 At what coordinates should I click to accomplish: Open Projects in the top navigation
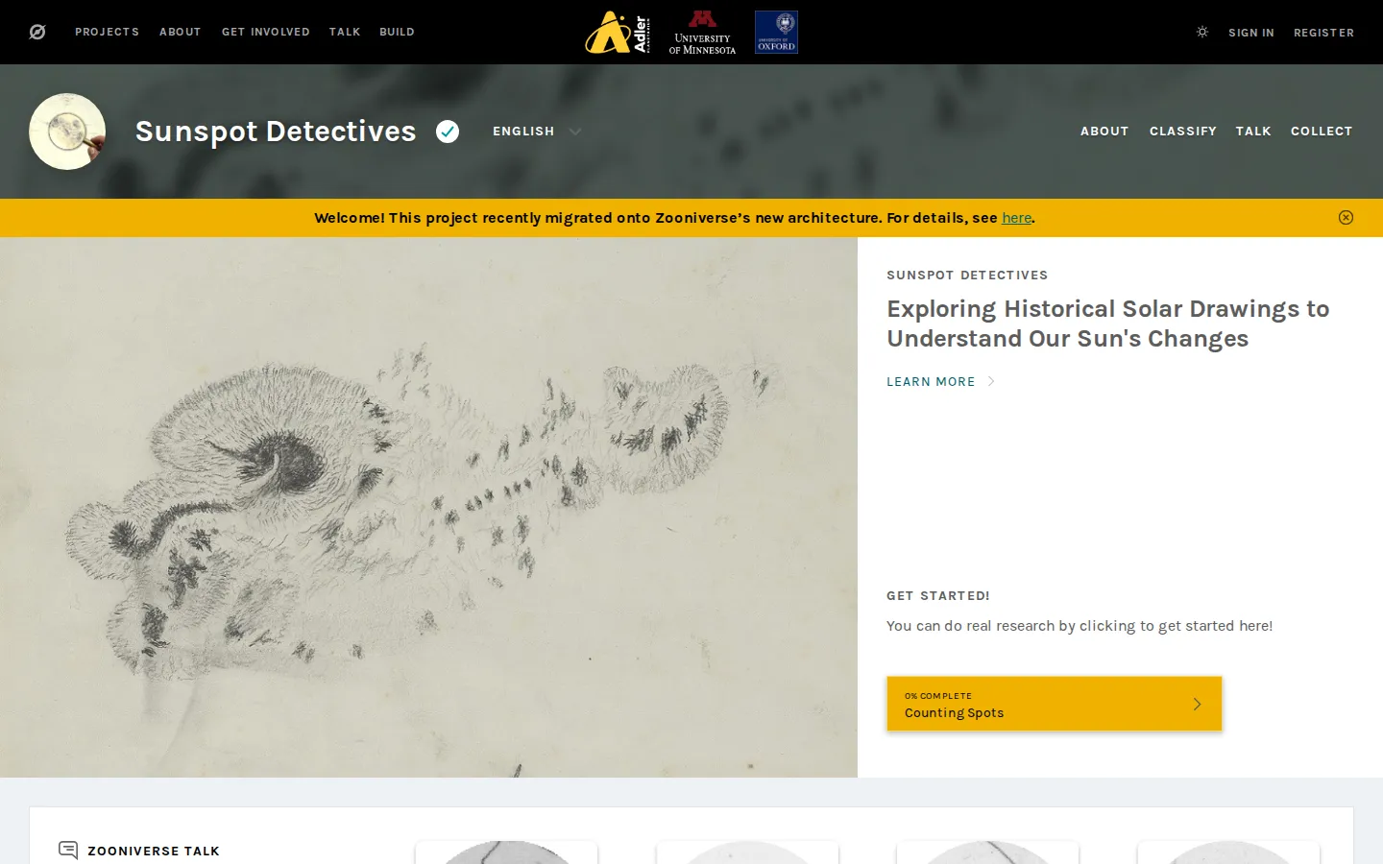108,32
